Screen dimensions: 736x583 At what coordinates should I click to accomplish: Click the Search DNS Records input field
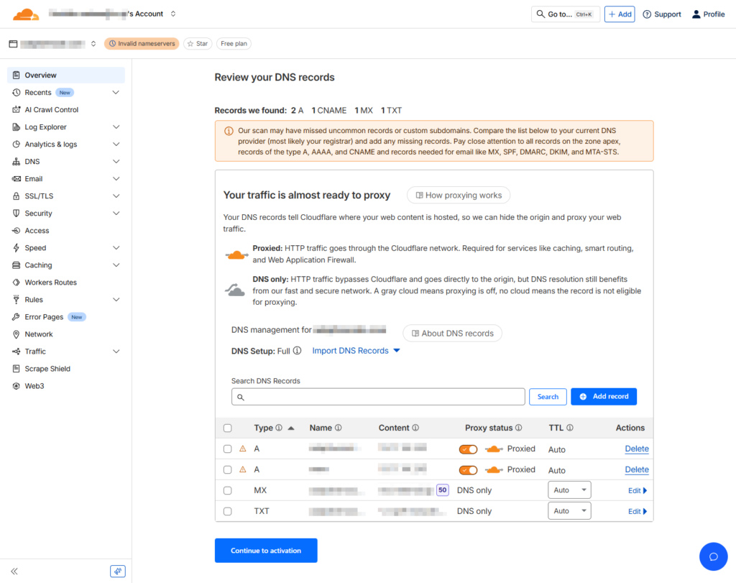point(378,397)
